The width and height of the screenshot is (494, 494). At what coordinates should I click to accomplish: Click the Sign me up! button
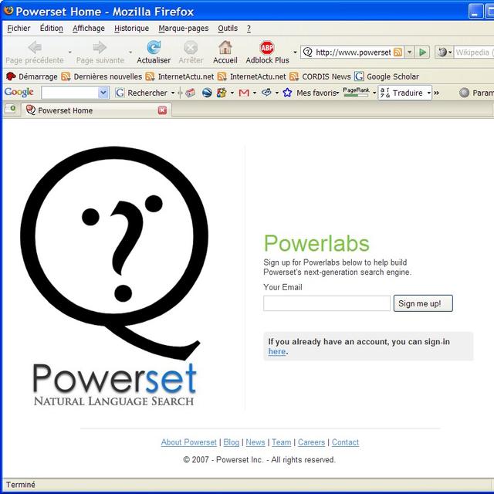(x=422, y=303)
